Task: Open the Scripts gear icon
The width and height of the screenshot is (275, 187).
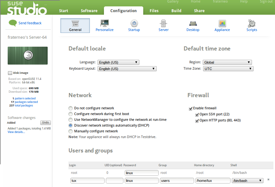Action: click(x=252, y=23)
